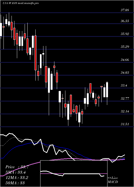Click the 31.51 price axis label
134x187 pixels.
(125, 124)
